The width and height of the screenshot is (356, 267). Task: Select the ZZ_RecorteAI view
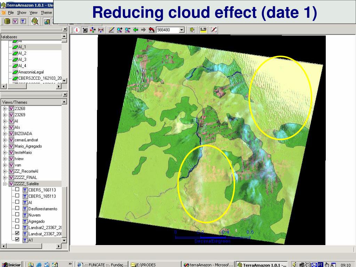tap(26, 171)
